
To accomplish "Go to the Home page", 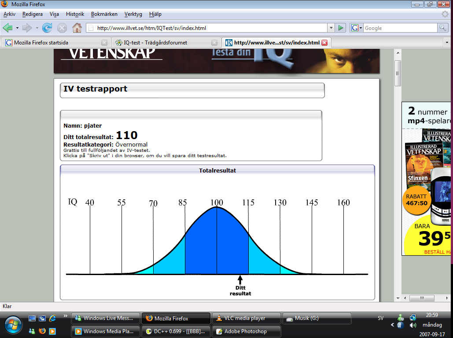I will click(77, 28).
